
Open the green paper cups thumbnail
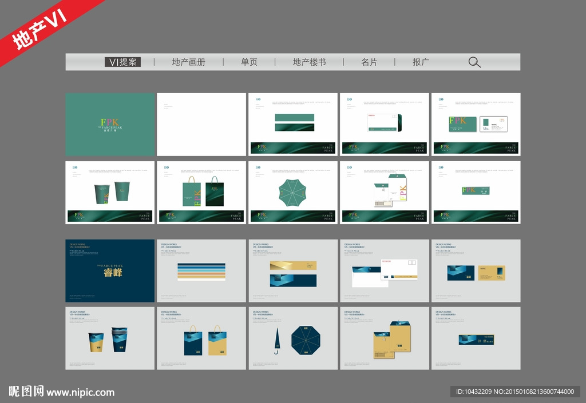click(110, 193)
